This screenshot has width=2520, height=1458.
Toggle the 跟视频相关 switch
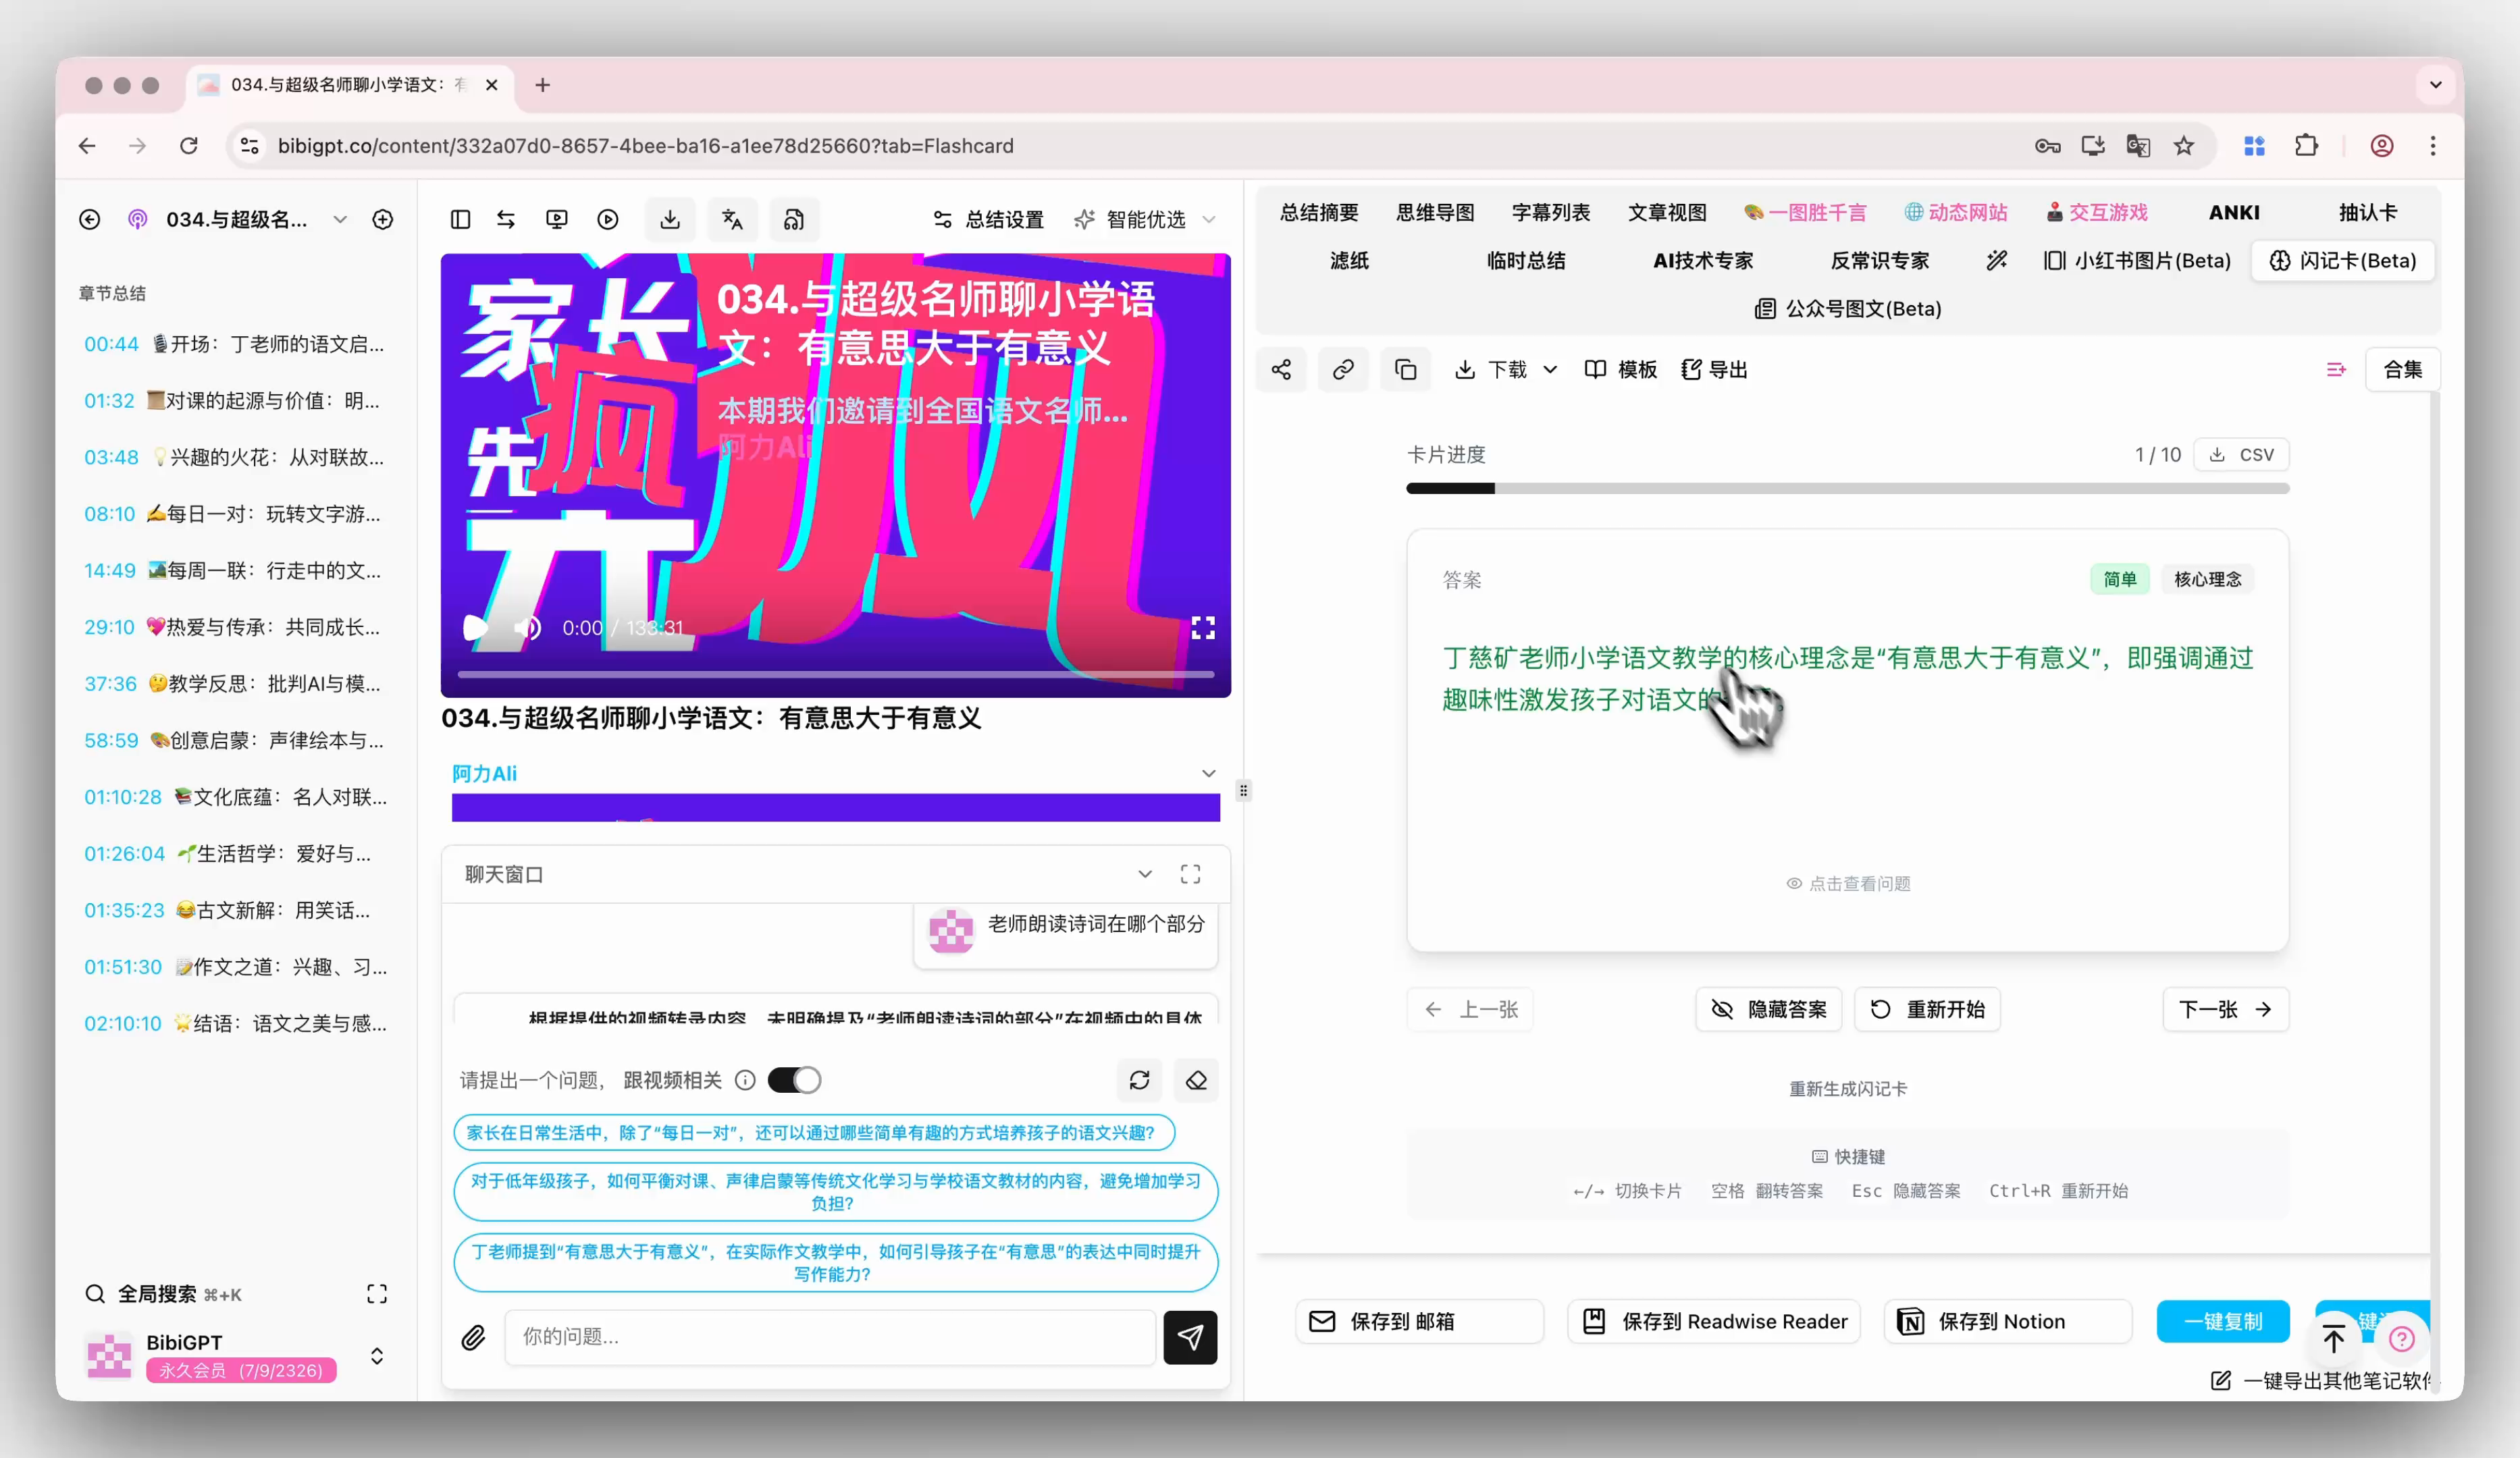pos(794,1080)
